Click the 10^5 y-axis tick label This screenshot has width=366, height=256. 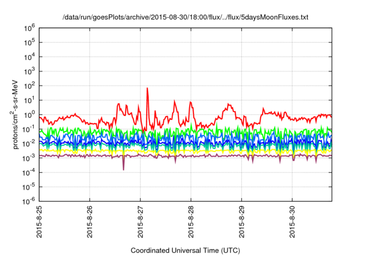(29, 43)
